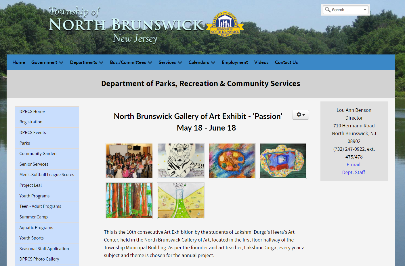Open the director's E-mail link

tap(354, 165)
